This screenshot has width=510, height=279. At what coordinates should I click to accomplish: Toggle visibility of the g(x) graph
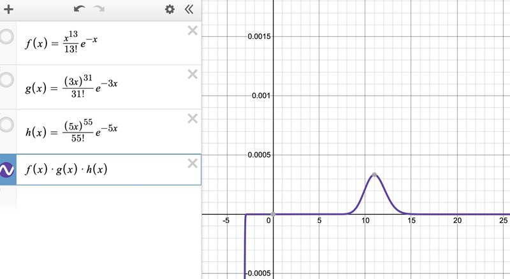[7, 80]
